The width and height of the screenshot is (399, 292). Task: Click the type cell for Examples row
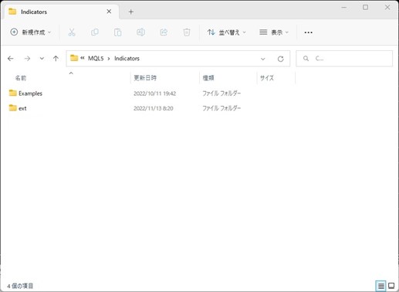221,93
